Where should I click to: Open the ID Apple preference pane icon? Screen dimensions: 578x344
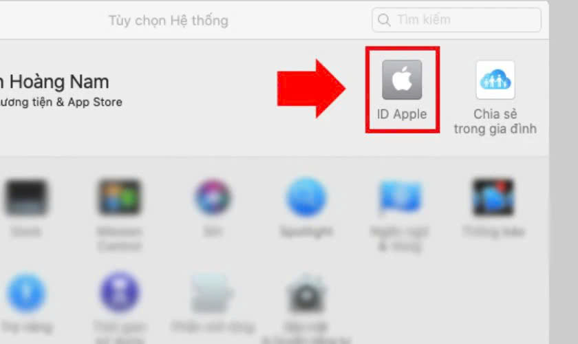[x=402, y=80]
